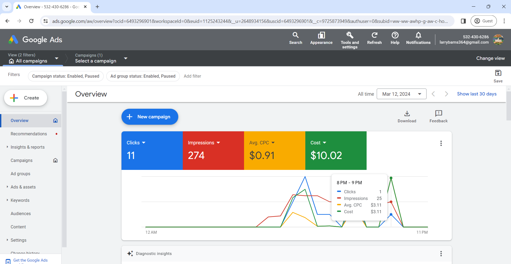Click Add filter field
The image size is (511, 264).
[192, 76]
